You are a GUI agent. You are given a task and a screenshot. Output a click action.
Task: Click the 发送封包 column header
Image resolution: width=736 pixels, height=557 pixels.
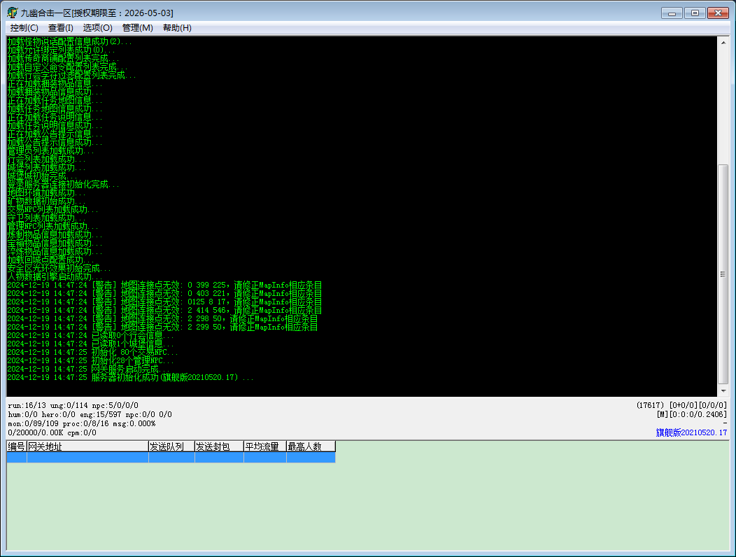219,446
